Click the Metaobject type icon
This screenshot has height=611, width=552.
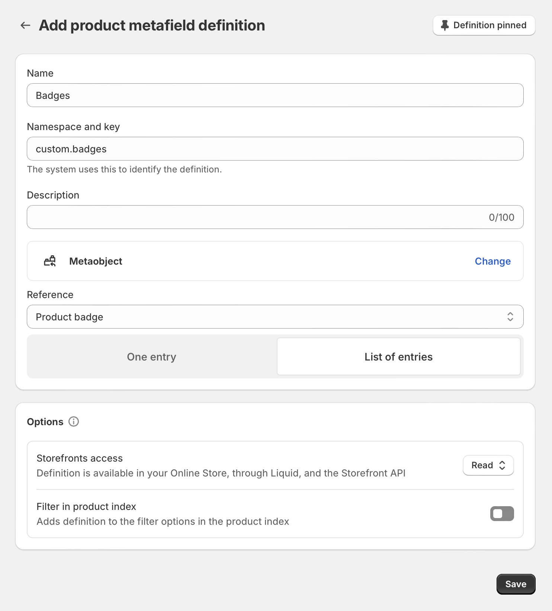click(x=50, y=261)
